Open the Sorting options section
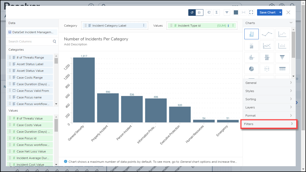Viewport: 306px width, 172px height. [x=269, y=99]
